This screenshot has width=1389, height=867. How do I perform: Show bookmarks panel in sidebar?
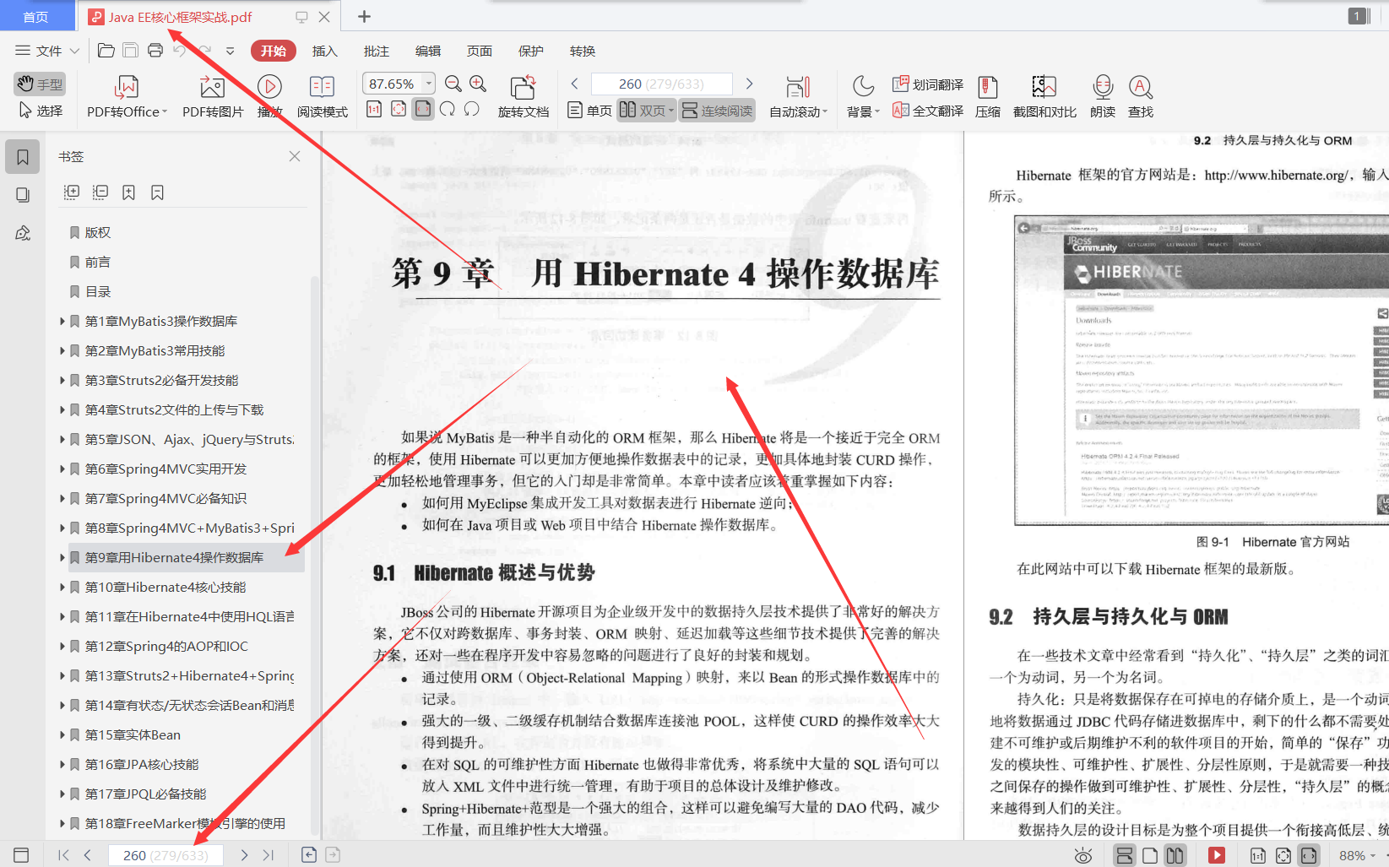23,157
